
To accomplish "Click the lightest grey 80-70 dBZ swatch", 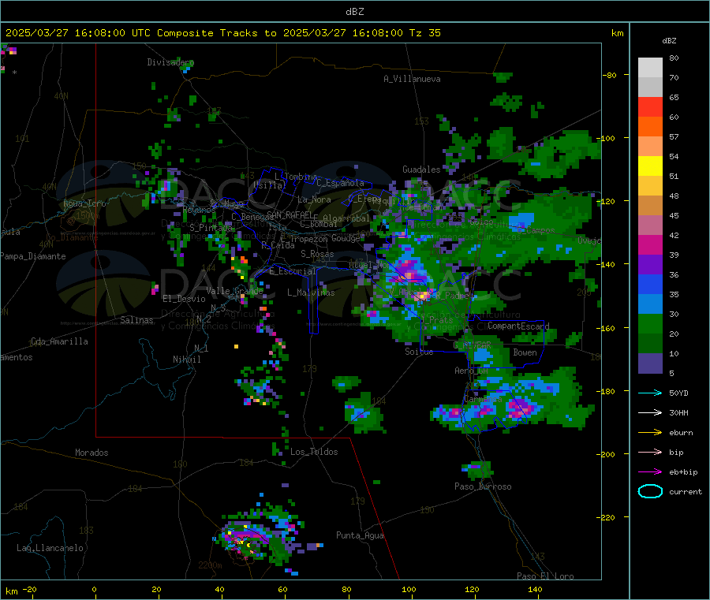I will pos(650,68).
